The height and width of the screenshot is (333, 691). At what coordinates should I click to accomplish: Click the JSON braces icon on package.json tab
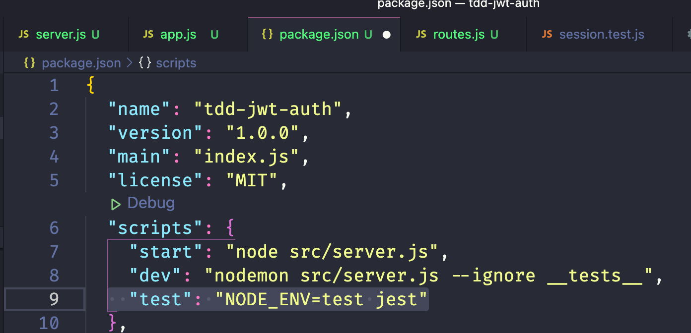pyautogui.click(x=268, y=34)
